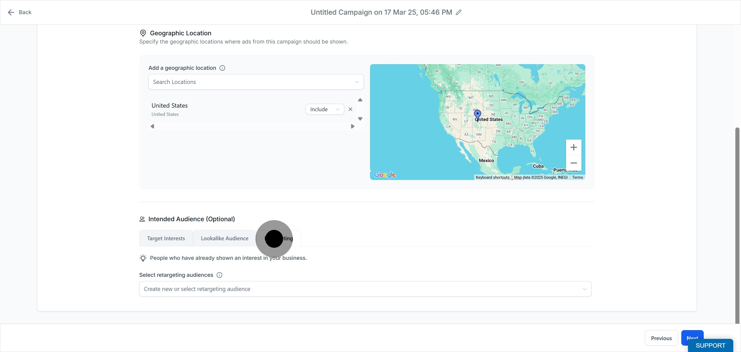
Task: Open the Include dropdown for United States
Action: [x=324, y=109]
